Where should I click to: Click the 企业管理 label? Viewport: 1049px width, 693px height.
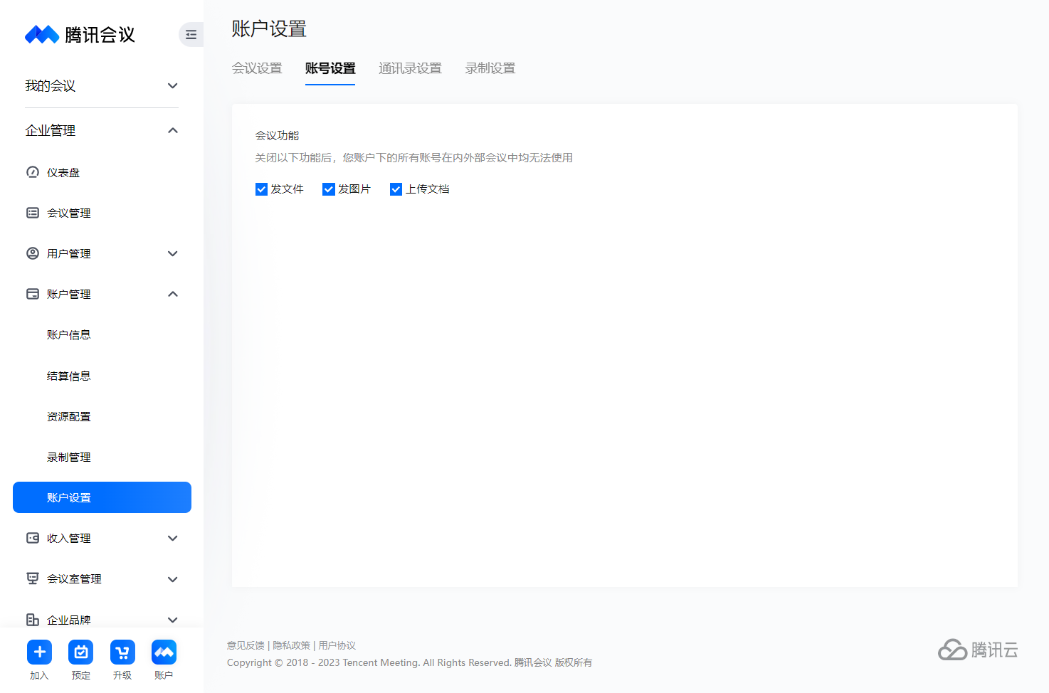50,130
